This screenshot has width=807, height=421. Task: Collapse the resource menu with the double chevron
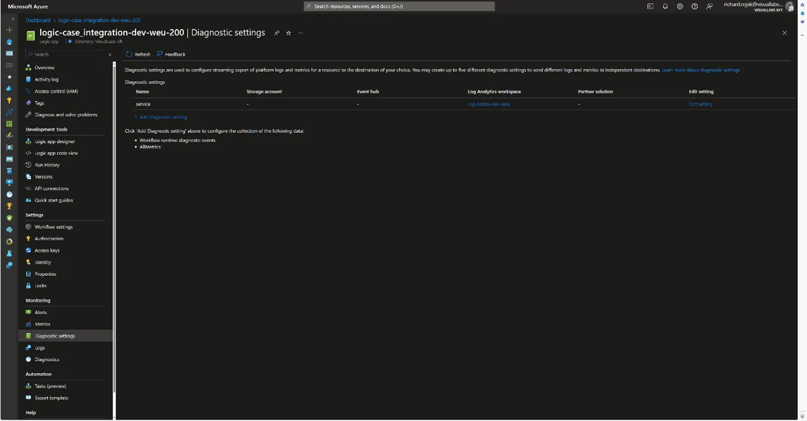coord(110,55)
